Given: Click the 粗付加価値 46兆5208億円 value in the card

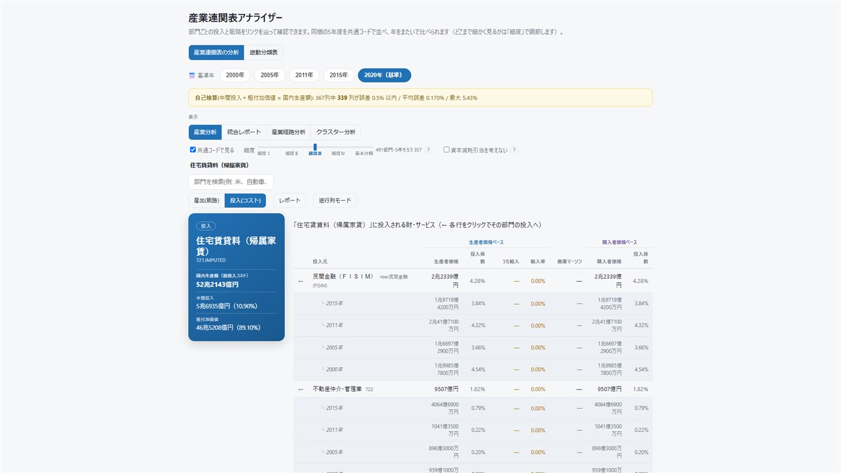Looking at the screenshot, I should pos(228,328).
